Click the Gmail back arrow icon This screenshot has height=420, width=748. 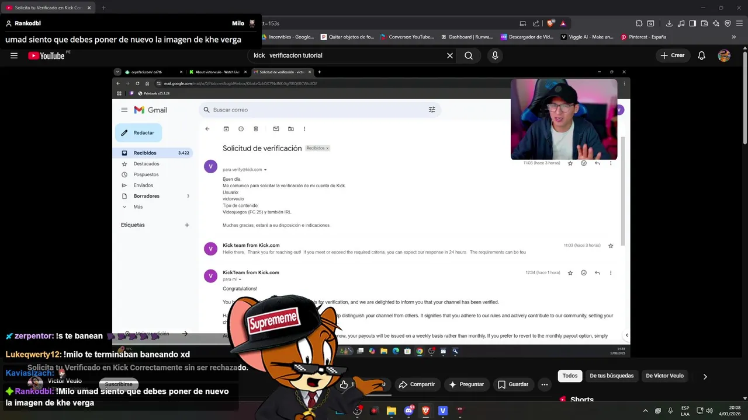[x=207, y=129]
